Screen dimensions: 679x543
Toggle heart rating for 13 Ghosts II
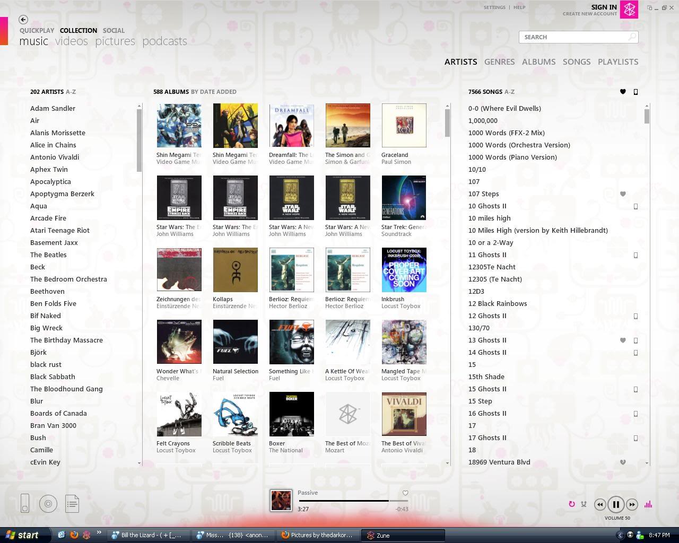[x=623, y=340]
